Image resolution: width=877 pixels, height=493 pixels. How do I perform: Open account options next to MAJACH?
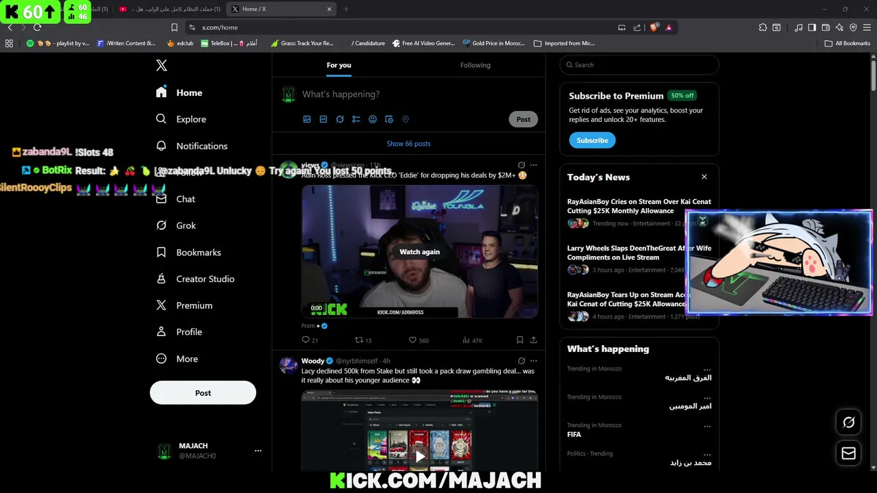pos(258,451)
